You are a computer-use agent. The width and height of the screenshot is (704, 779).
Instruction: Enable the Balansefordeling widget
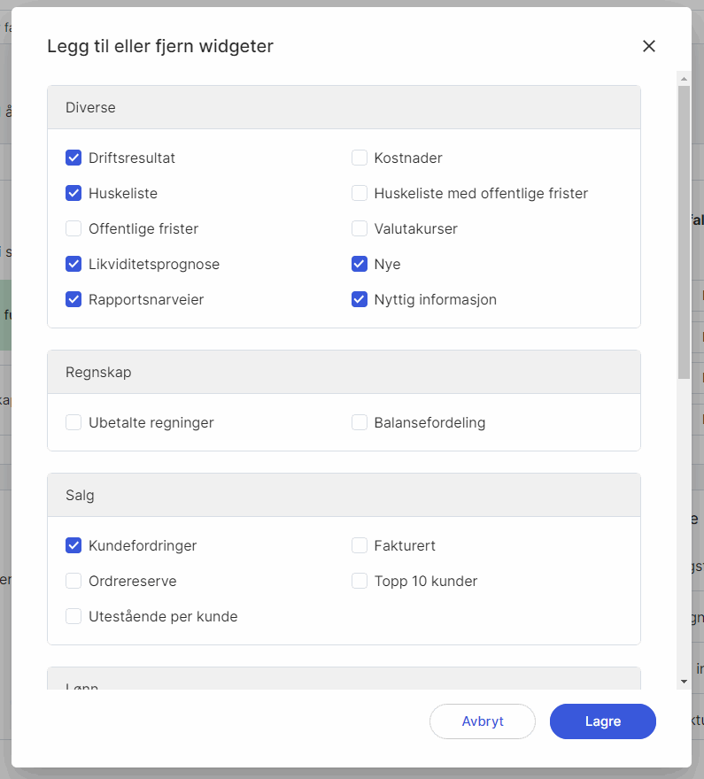coord(360,422)
